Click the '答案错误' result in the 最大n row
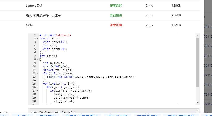 [x=116, y=15]
